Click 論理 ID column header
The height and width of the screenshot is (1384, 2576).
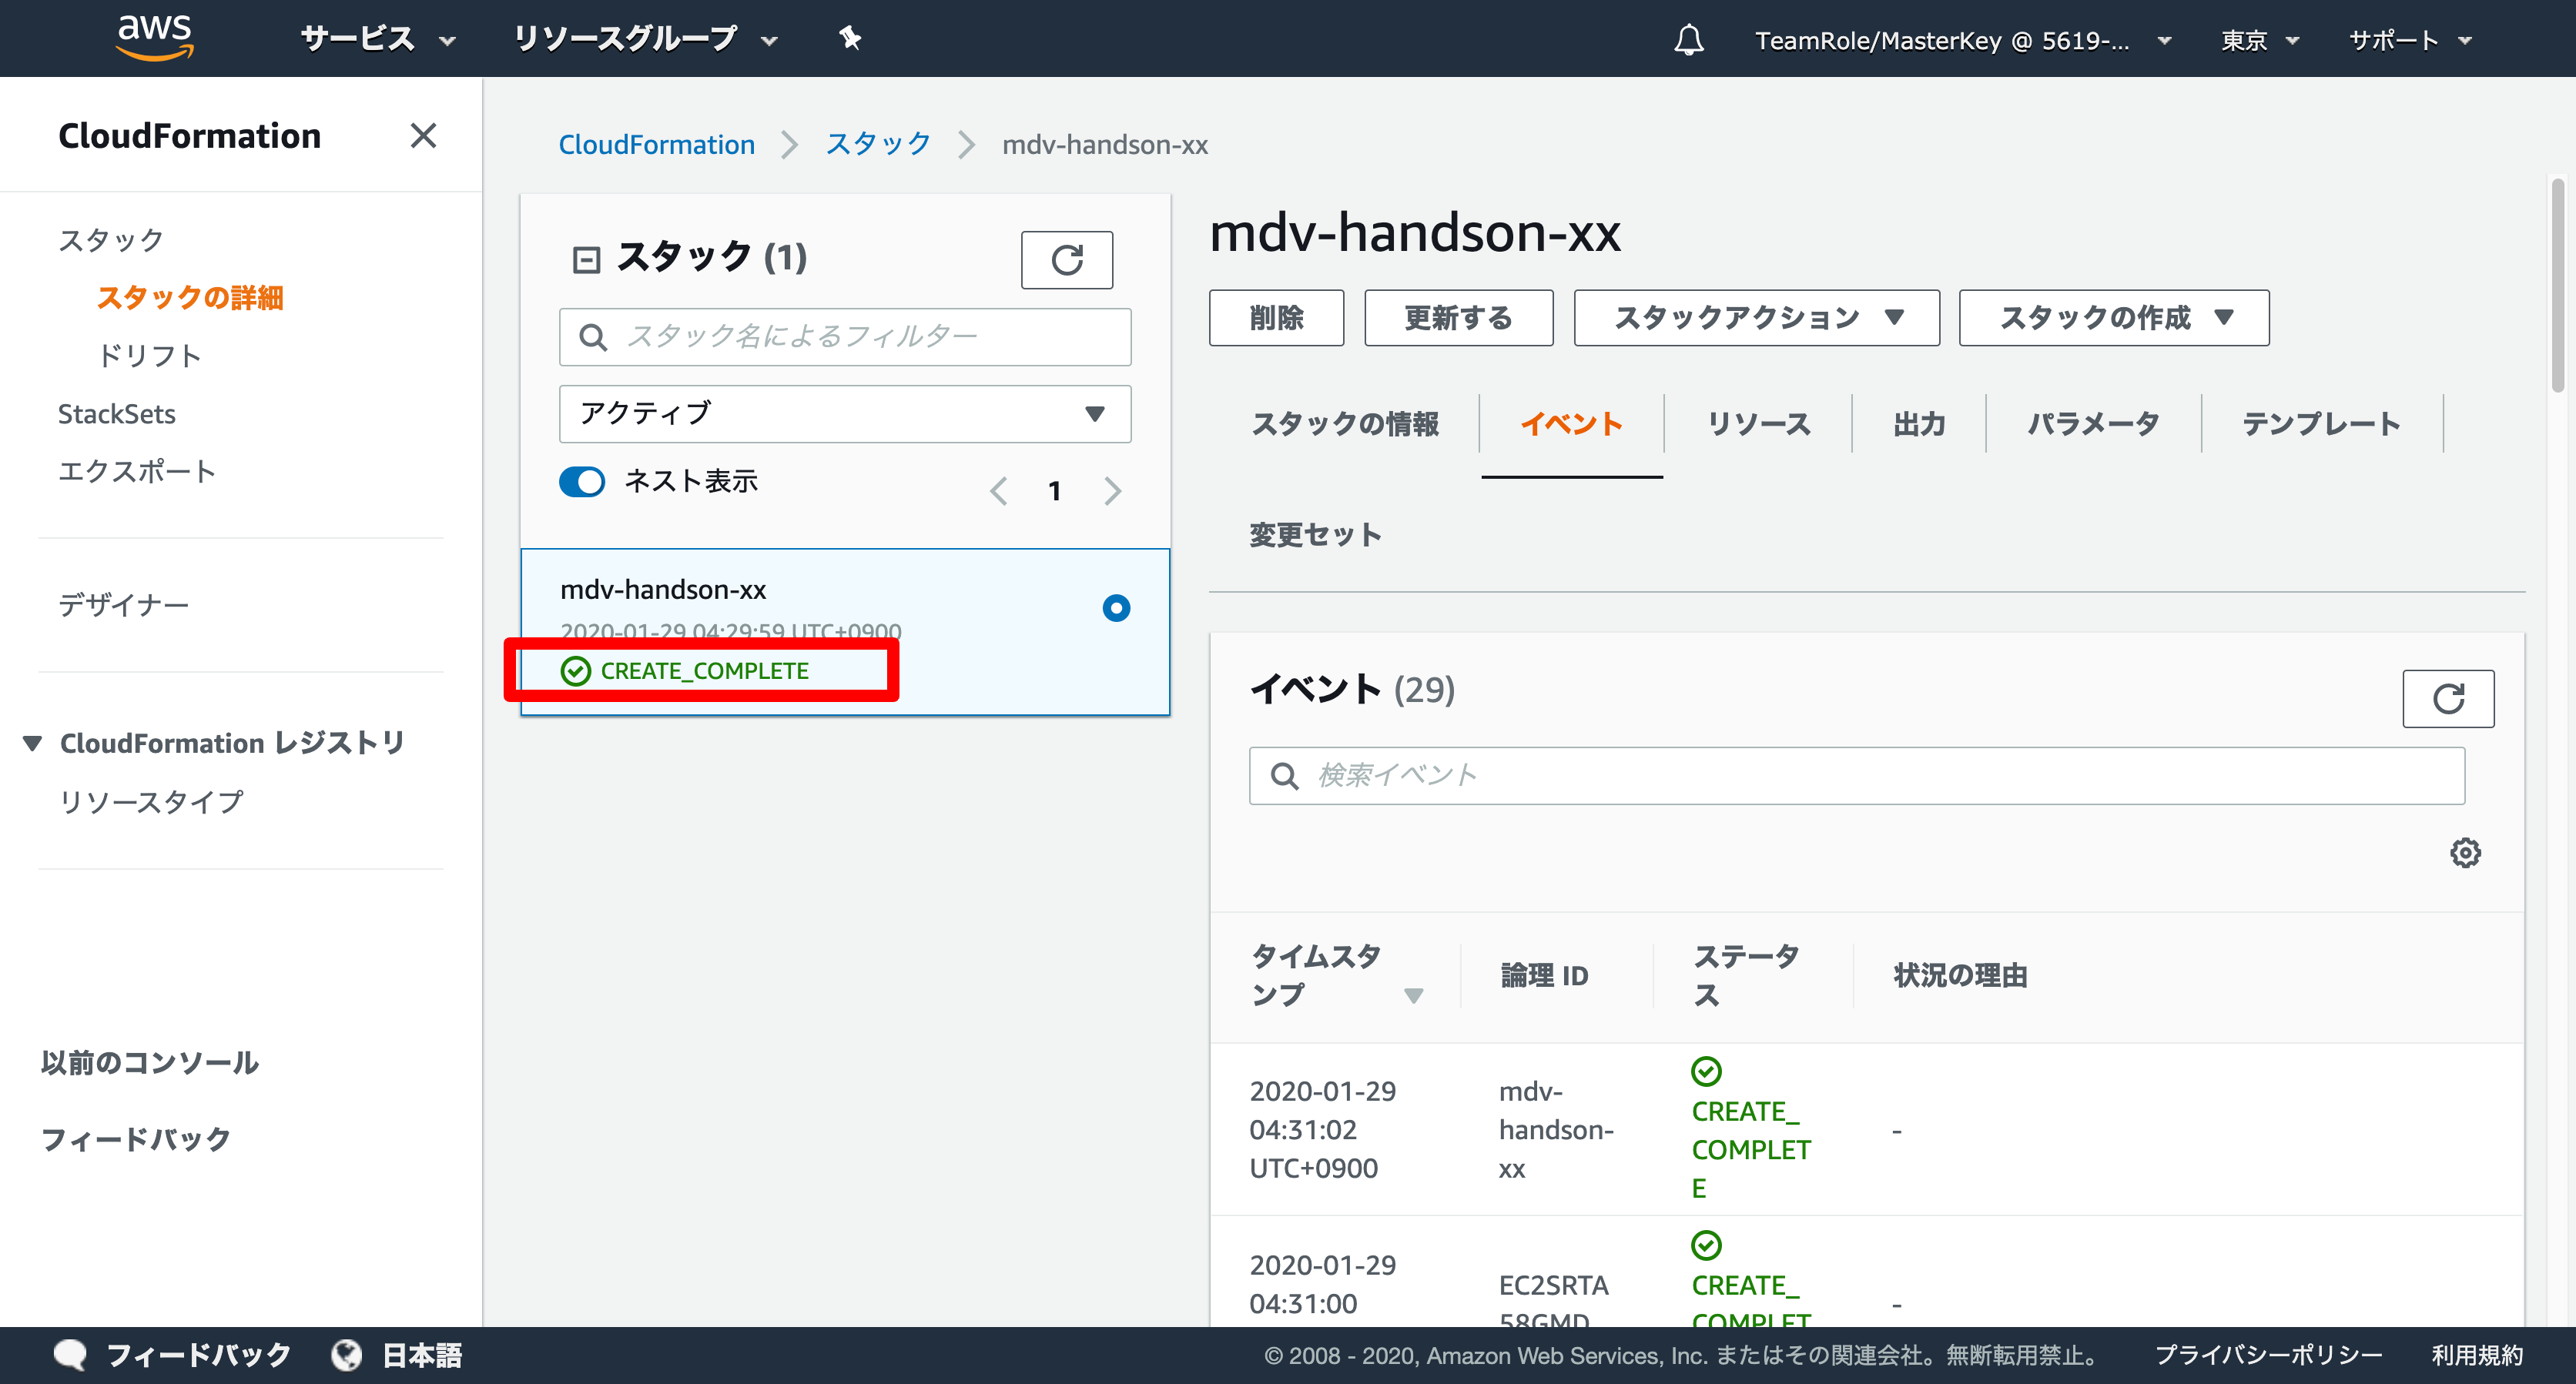click(1544, 975)
